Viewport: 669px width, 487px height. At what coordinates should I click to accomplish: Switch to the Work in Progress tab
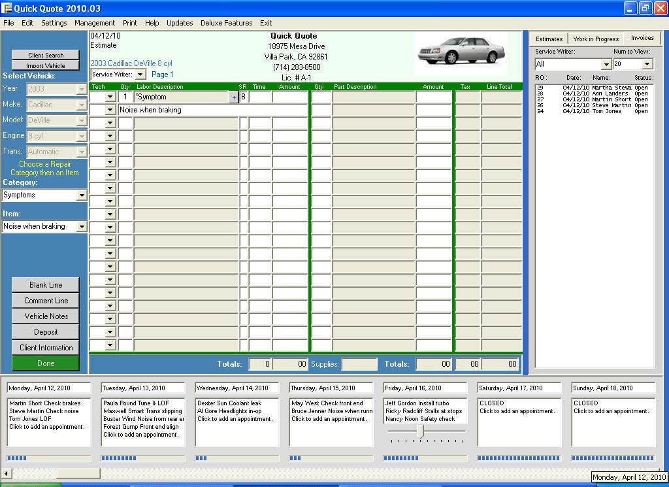(x=596, y=39)
